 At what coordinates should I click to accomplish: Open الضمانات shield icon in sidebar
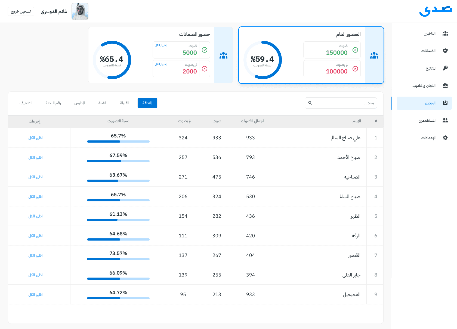pos(445,51)
